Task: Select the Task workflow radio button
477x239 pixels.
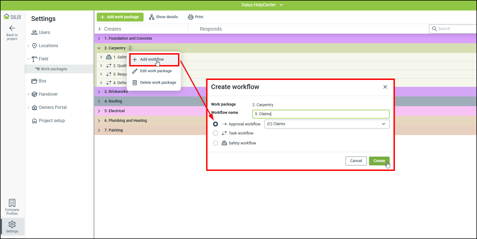Action: click(215, 133)
